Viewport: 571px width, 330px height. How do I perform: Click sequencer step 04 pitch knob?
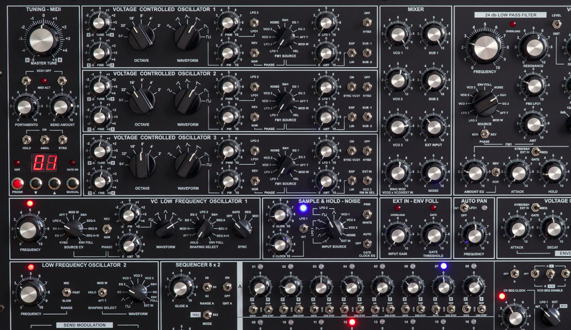[x=351, y=288]
